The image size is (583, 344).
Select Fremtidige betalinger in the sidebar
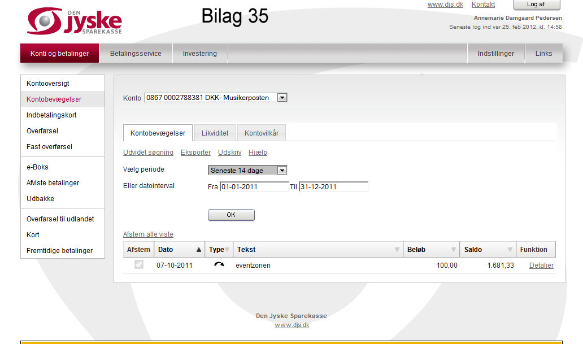[63, 251]
